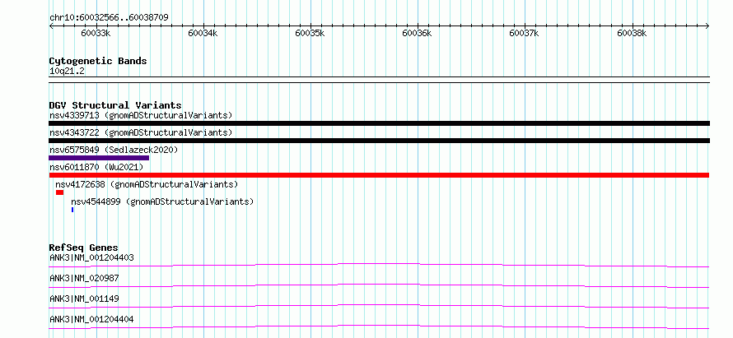This screenshot has height=338, width=733.
Task: Click the magenta line under ANK3|NM_001204403
Action: [x=379, y=265]
